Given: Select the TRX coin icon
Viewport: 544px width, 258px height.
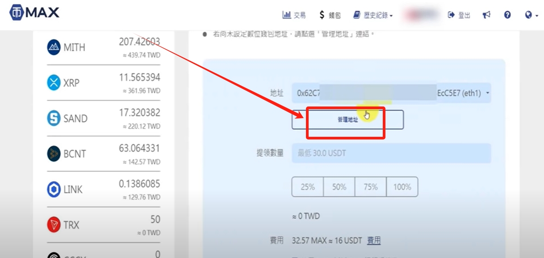Looking at the screenshot, I should pos(54,225).
